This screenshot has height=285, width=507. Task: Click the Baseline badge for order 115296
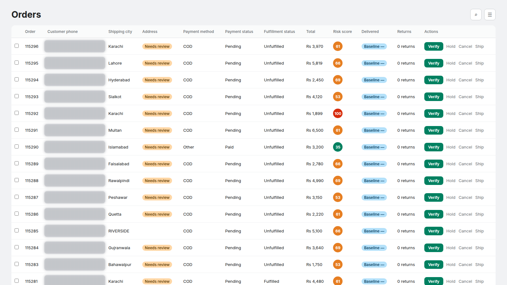click(x=374, y=47)
